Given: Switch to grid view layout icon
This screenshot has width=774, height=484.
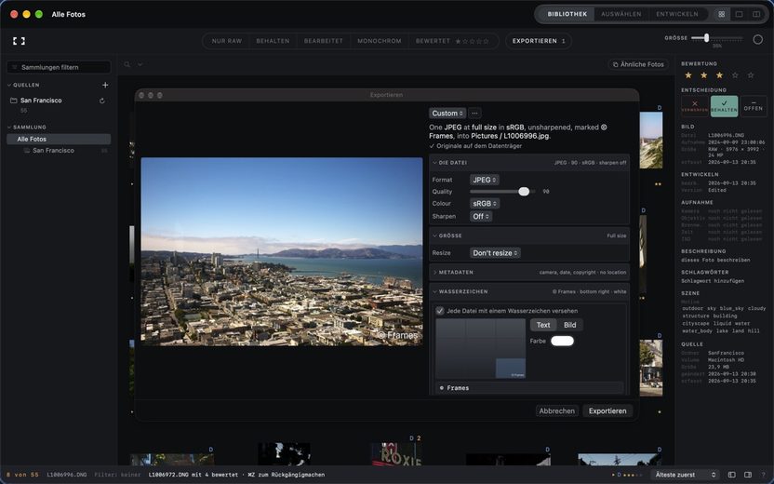Looking at the screenshot, I should click(x=721, y=14).
